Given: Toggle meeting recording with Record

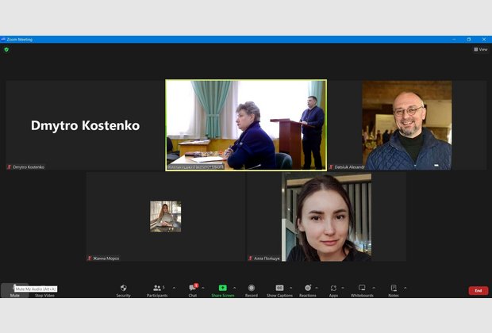Looking at the screenshot, I should pyautogui.click(x=252, y=290).
